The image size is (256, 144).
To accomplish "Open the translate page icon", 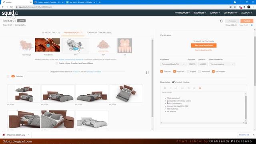I will click(230, 7).
